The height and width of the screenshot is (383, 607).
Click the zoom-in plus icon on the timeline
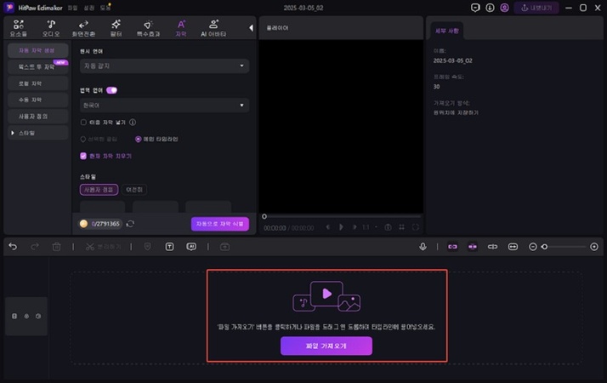click(x=594, y=247)
